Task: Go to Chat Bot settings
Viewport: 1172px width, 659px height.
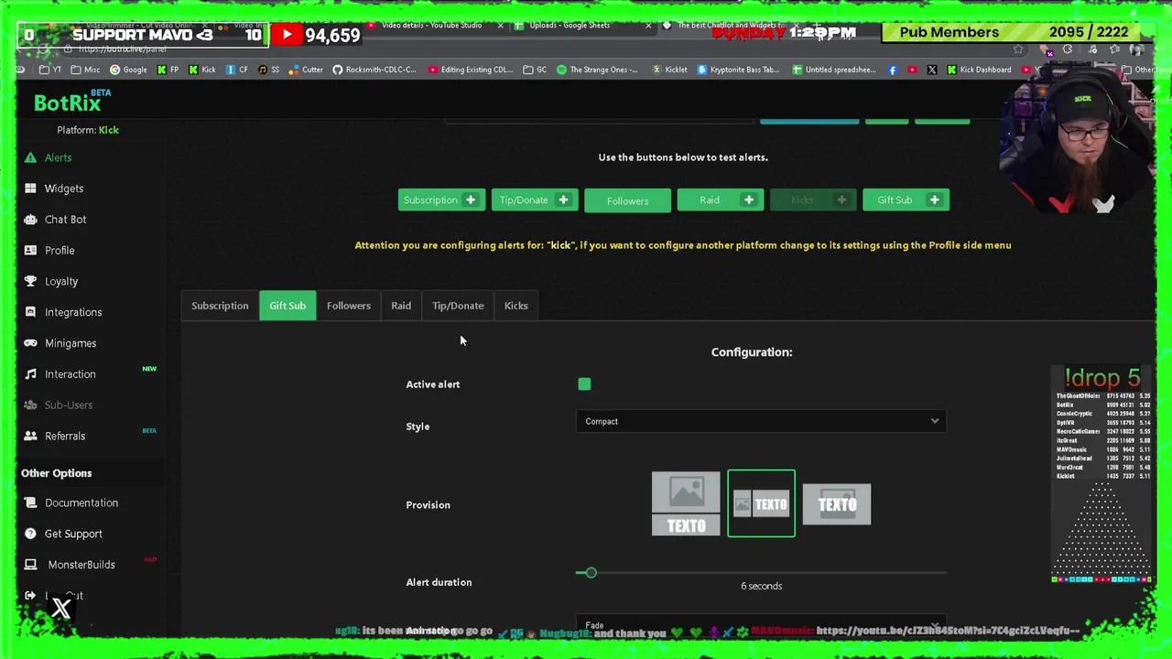Action: tap(65, 220)
